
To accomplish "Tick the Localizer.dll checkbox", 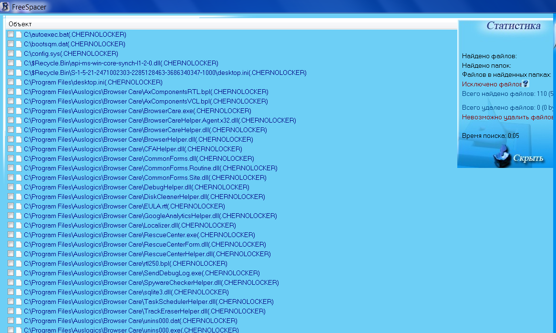I will (x=10, y=225).
